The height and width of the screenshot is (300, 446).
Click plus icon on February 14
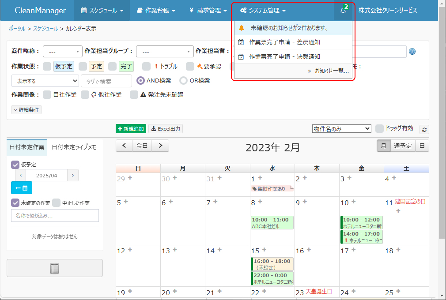(x=219, y=250)
